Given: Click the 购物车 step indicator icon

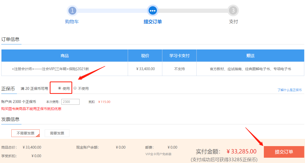Looking at the screenshot, I should (72, 11).
